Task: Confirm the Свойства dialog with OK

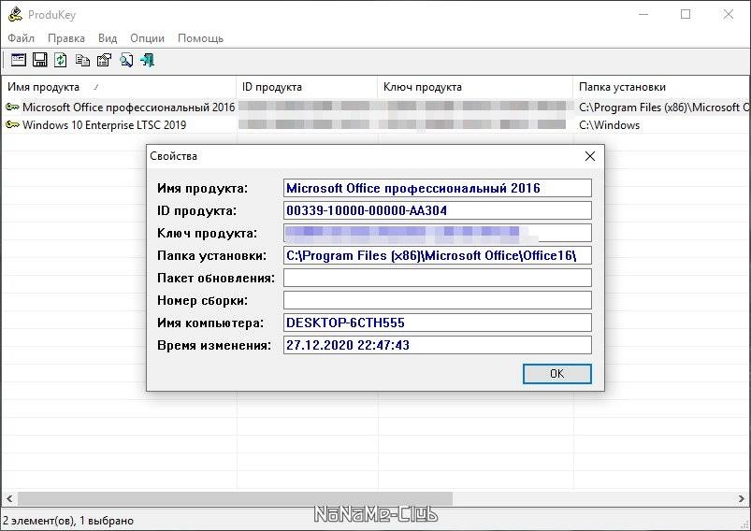Action: (557, 373)
